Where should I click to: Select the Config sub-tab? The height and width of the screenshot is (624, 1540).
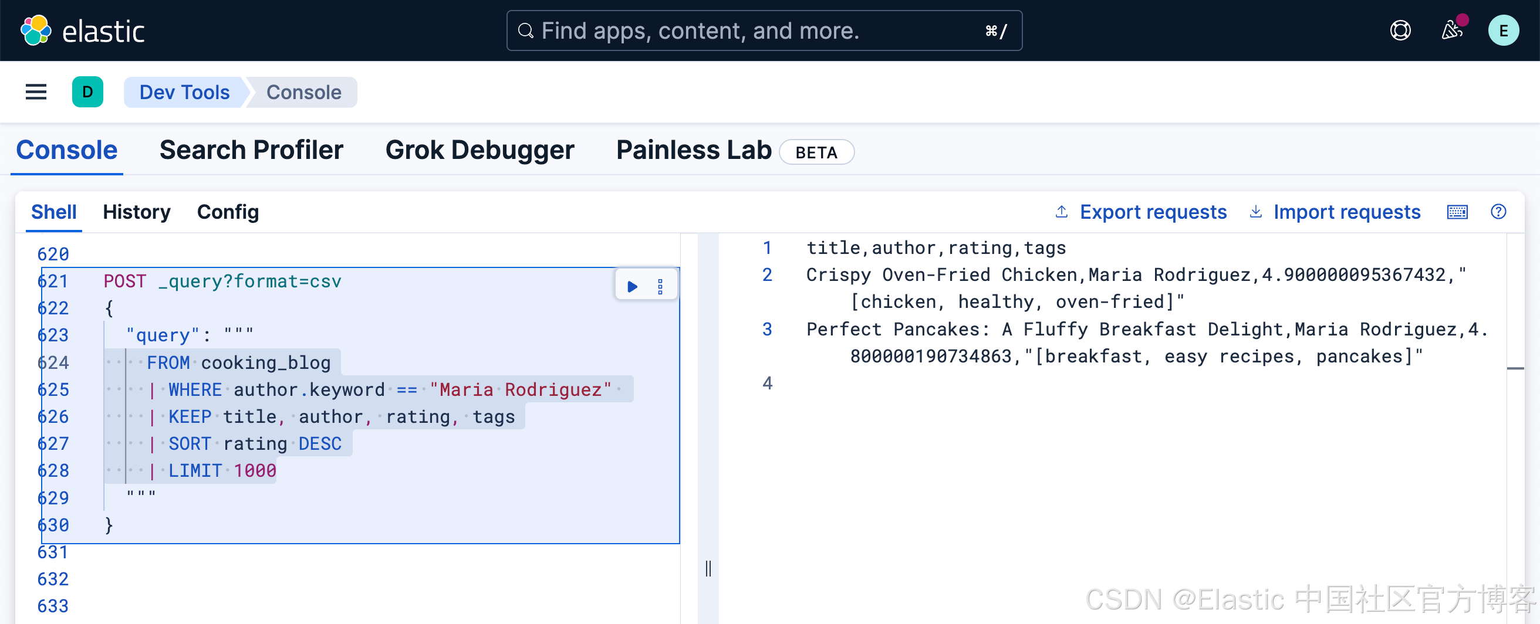pos(228,212)
